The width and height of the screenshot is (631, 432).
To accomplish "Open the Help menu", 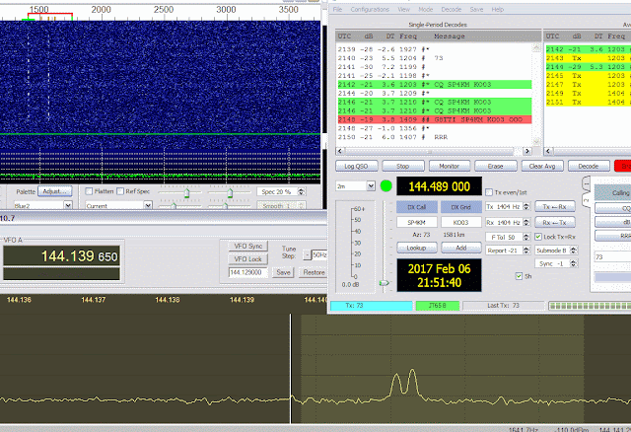I will (497, 9).
